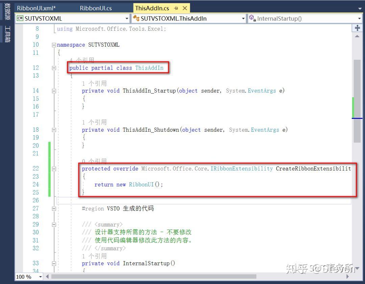Open the RibbonUI.cs tab
This screenshot has width=365, height=284.
point(96,8)
